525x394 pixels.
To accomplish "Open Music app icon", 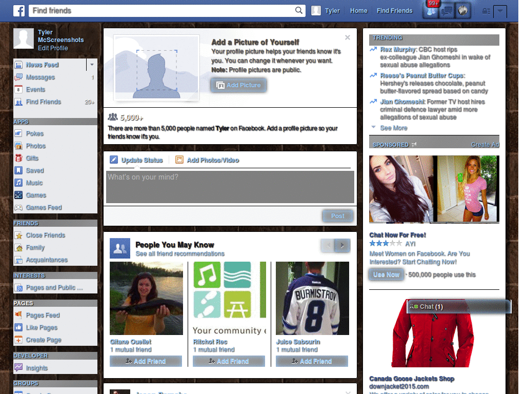I will tap(19, 183).
